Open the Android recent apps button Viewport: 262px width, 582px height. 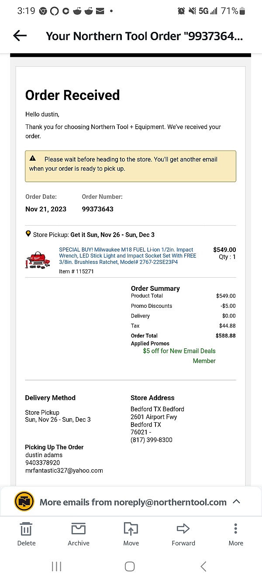tap(56, 566)
